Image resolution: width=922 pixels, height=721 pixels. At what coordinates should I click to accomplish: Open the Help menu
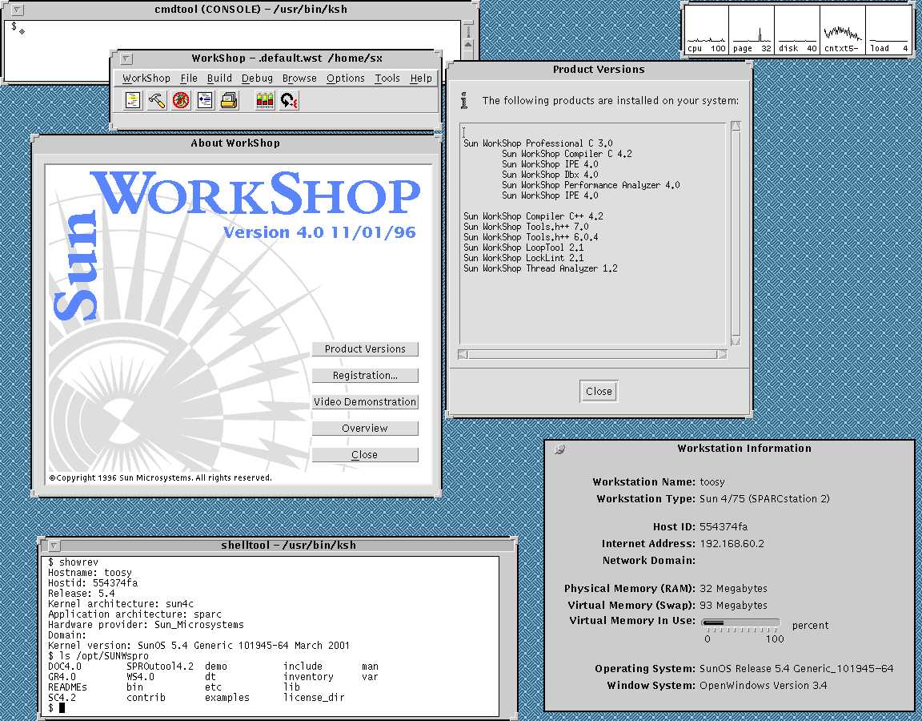[x=421, y=79]
